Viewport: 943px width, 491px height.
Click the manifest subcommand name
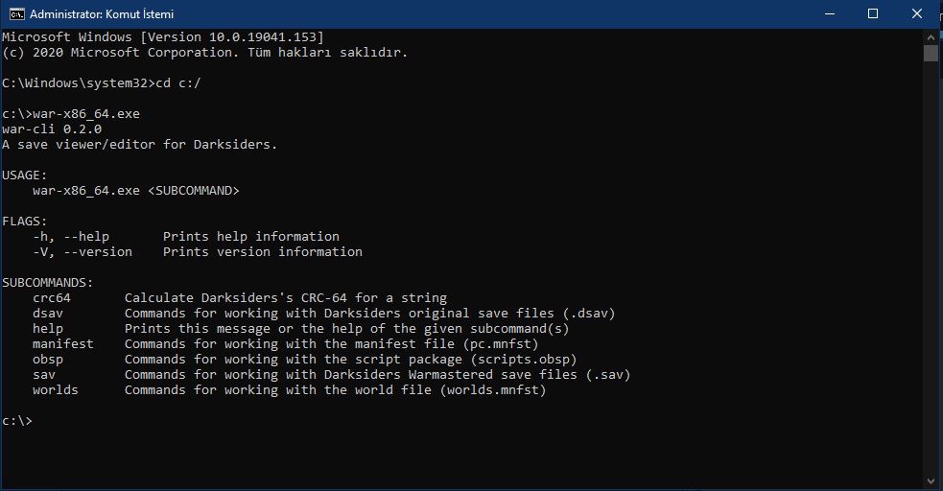[63, 344]
